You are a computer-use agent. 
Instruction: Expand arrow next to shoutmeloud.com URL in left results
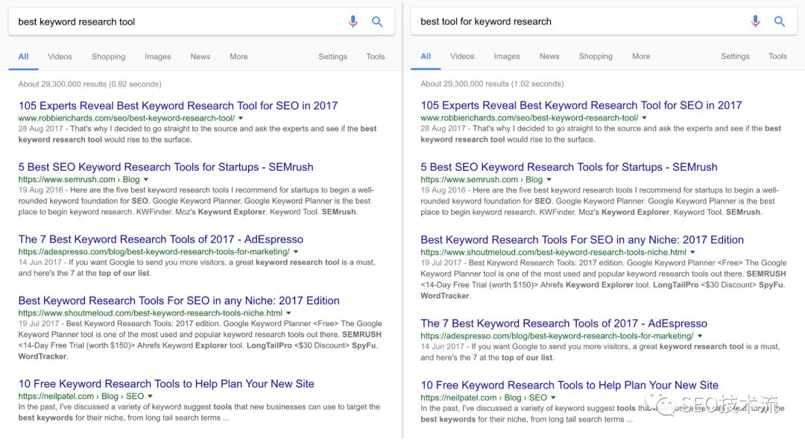tap(289, 313)
